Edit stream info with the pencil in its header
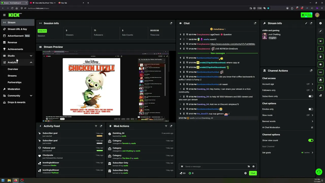 [x=306, y=23]
